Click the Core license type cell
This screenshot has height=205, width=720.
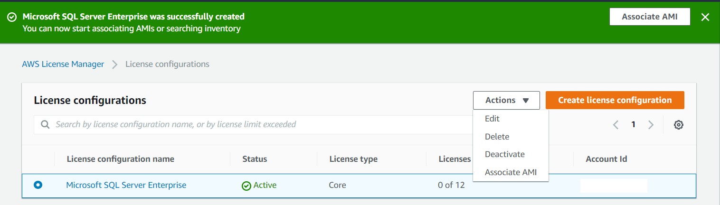(337, 185)
